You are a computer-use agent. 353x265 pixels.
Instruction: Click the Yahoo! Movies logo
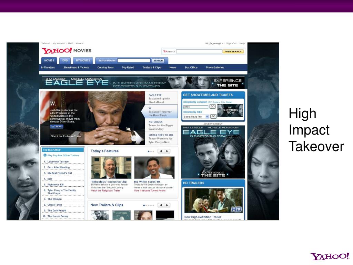(67, 51)
